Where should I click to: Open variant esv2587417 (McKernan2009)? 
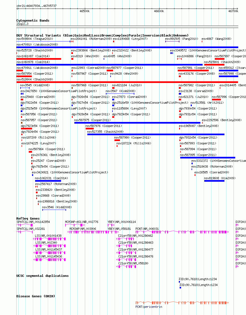click(x=56, y=184)
